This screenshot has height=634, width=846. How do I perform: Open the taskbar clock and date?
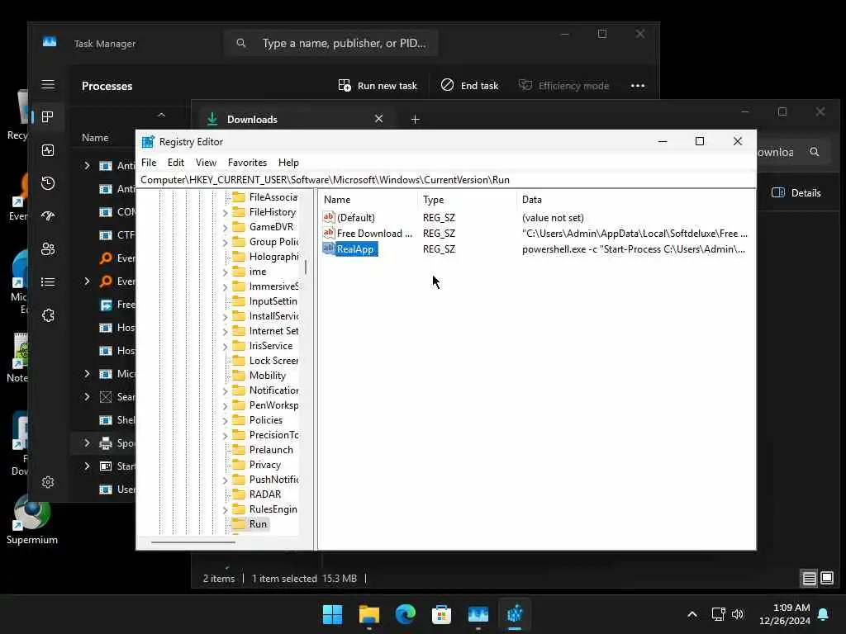[785, 614]
